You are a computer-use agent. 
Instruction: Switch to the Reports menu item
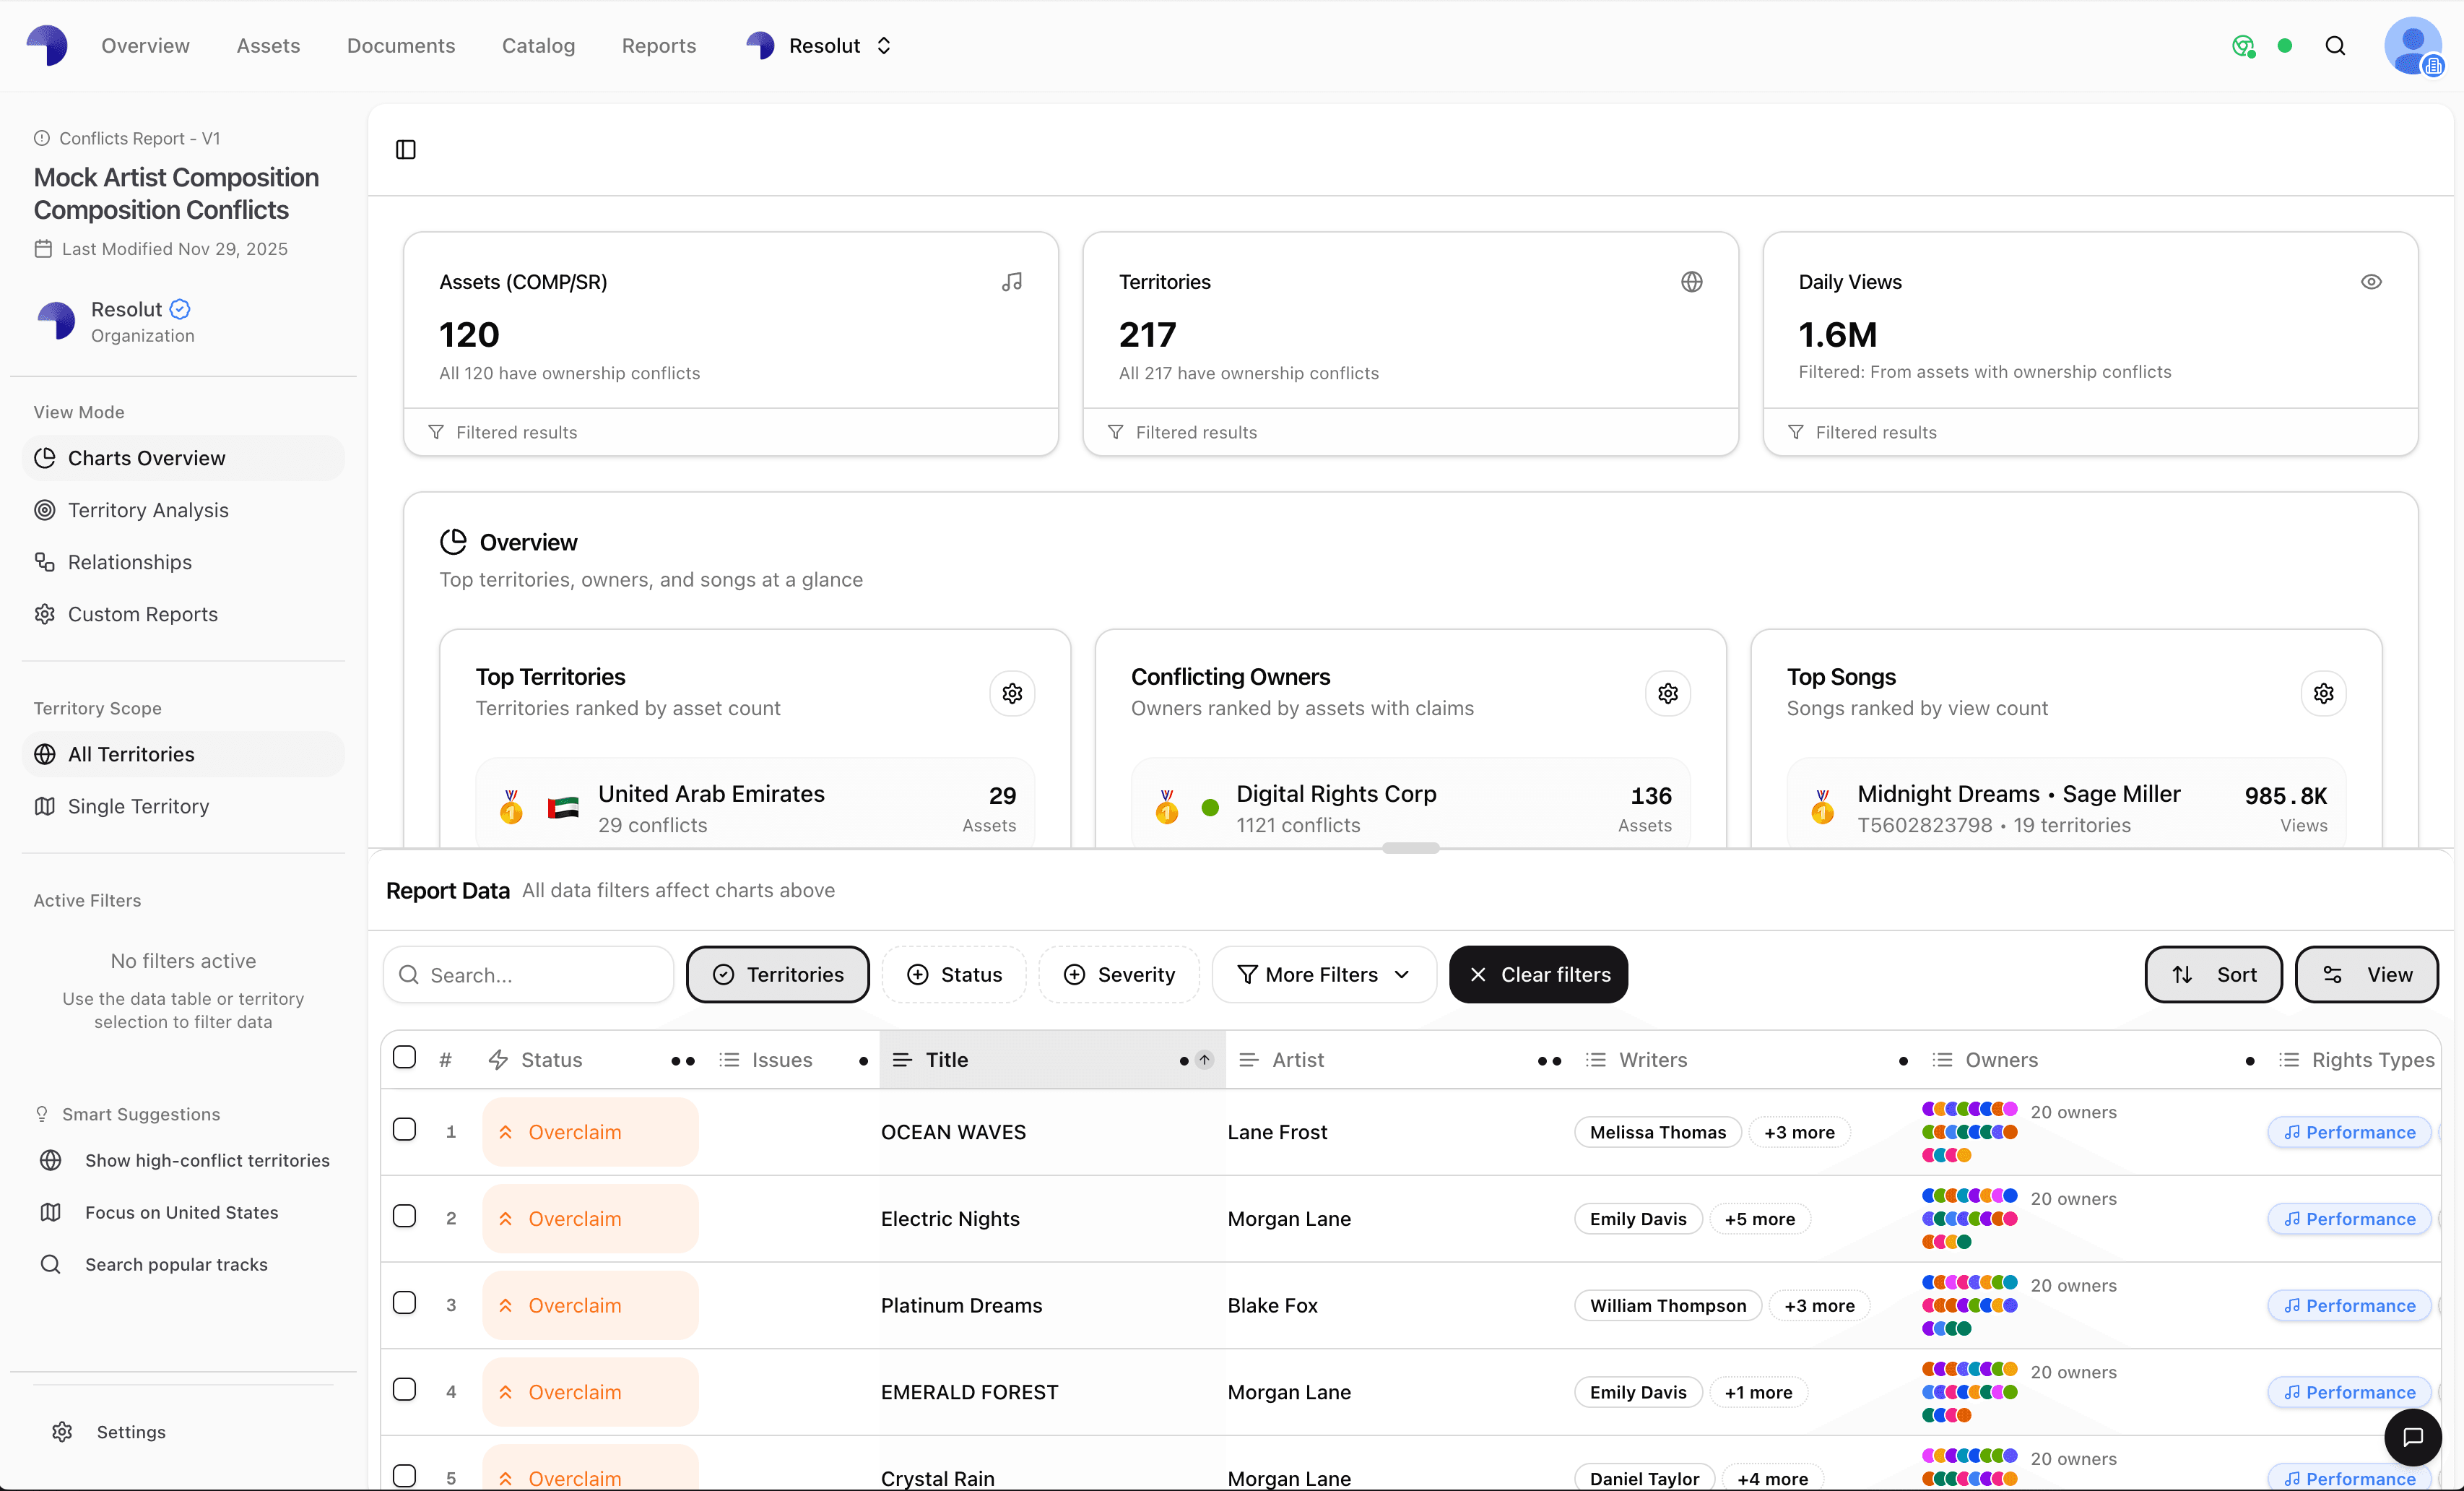[x=658, y=45]
